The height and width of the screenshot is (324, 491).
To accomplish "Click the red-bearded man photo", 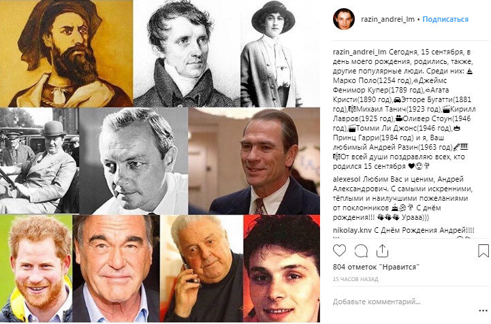I will pos(36,269).
